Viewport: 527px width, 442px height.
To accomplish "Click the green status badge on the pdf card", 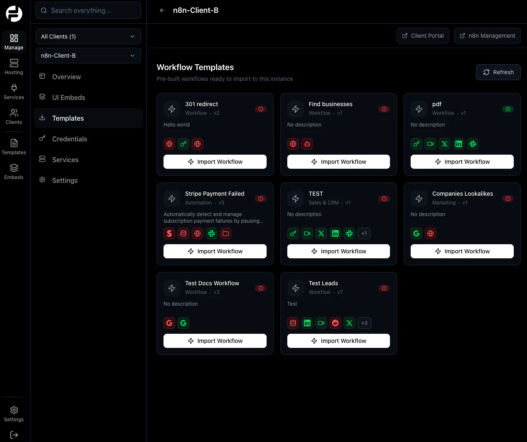I will [508, 109].
